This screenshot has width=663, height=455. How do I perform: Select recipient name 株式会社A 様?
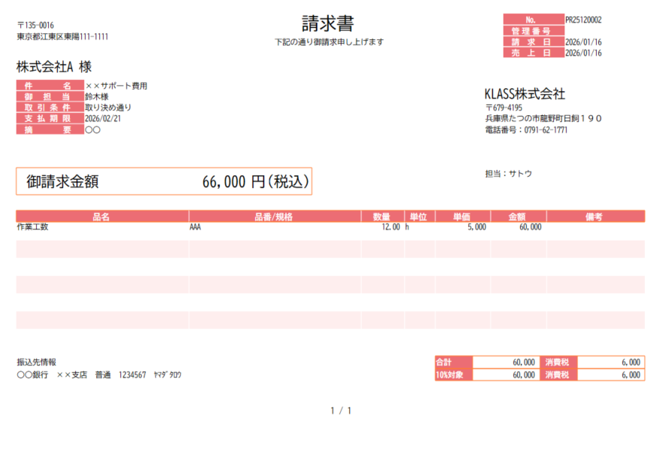point(54,68)
